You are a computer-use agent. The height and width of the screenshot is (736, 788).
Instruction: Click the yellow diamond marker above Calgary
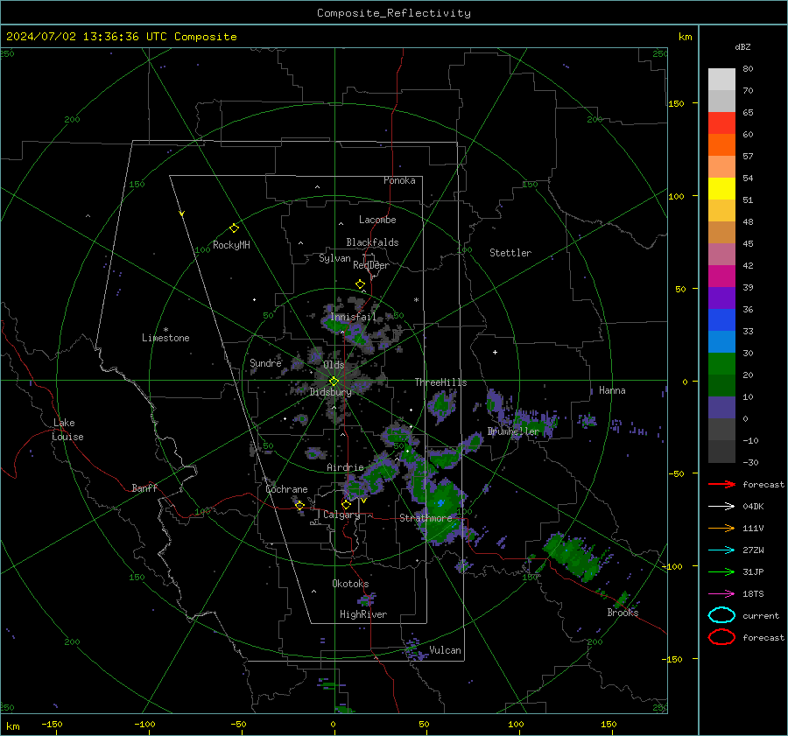click(x=346, y=504)
